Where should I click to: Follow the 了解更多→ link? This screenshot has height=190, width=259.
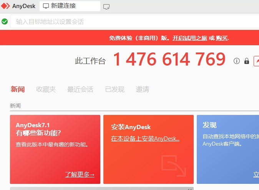(80, 174)
